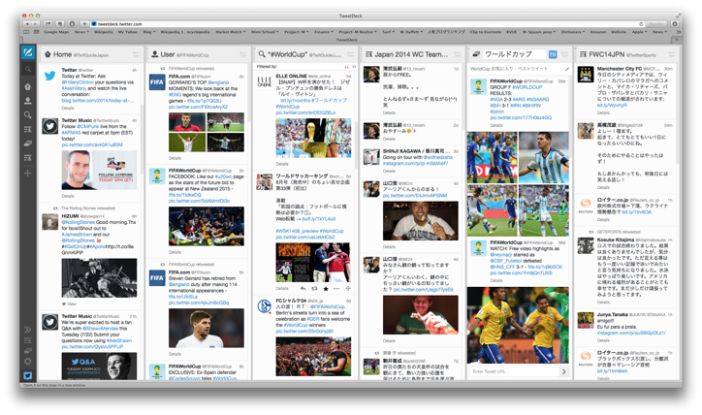702x415 pixels.
Task: Open Home column options slider icon
Action: 136,54
